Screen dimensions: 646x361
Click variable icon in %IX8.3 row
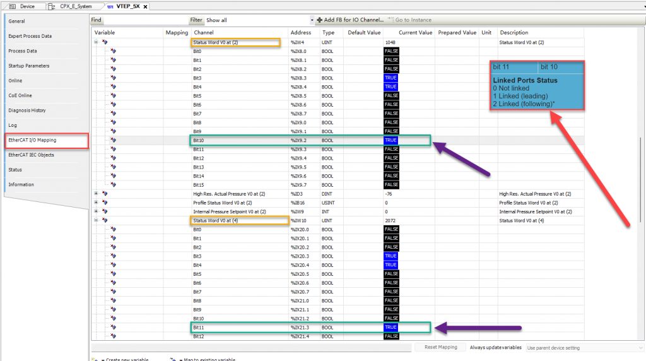click(x=114, y=78)
